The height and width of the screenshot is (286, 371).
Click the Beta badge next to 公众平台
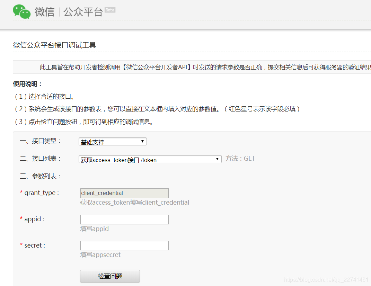(110, 10)
